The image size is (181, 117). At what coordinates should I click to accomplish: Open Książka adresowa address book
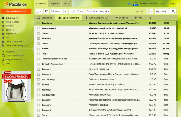pyautogui.click(x=12, y=59)
